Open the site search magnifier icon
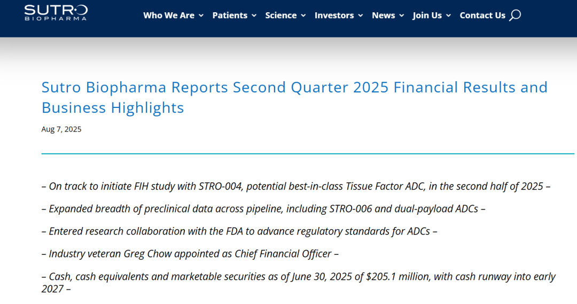The image size is (577, 304). tap(515, 15)
